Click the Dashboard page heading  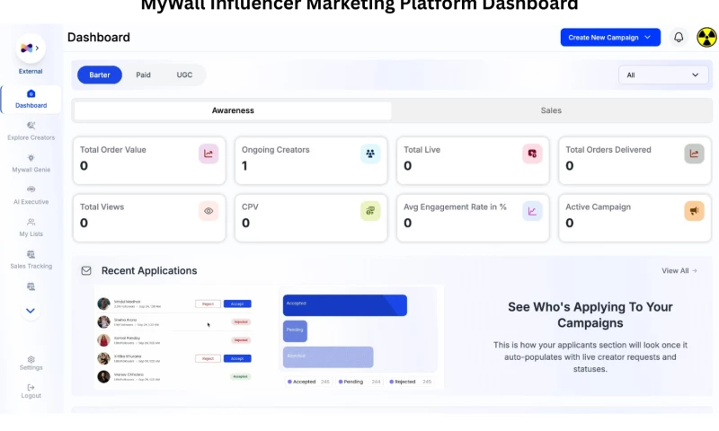tap(99, 37)
